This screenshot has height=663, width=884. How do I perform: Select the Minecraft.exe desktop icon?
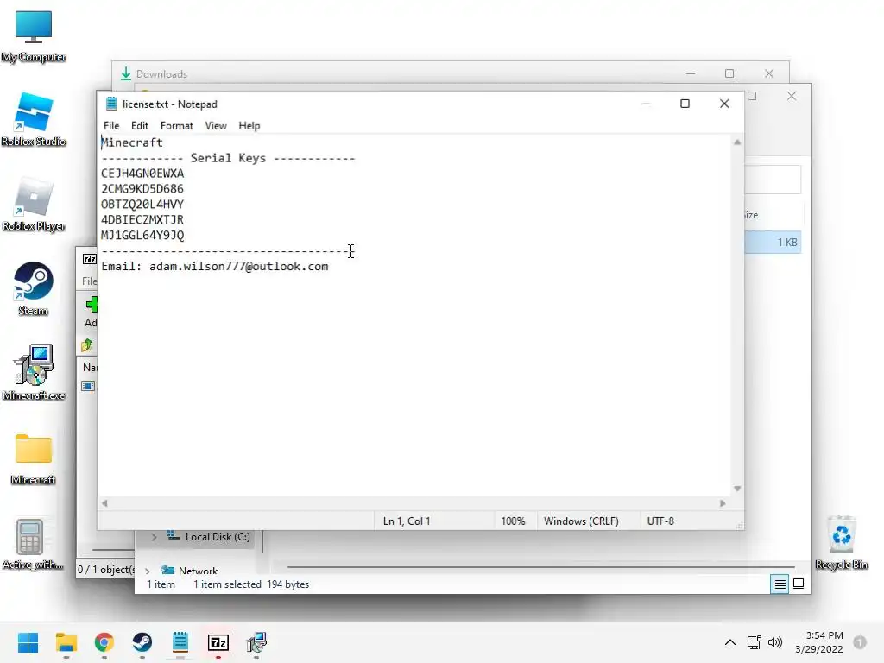[34, 373]
